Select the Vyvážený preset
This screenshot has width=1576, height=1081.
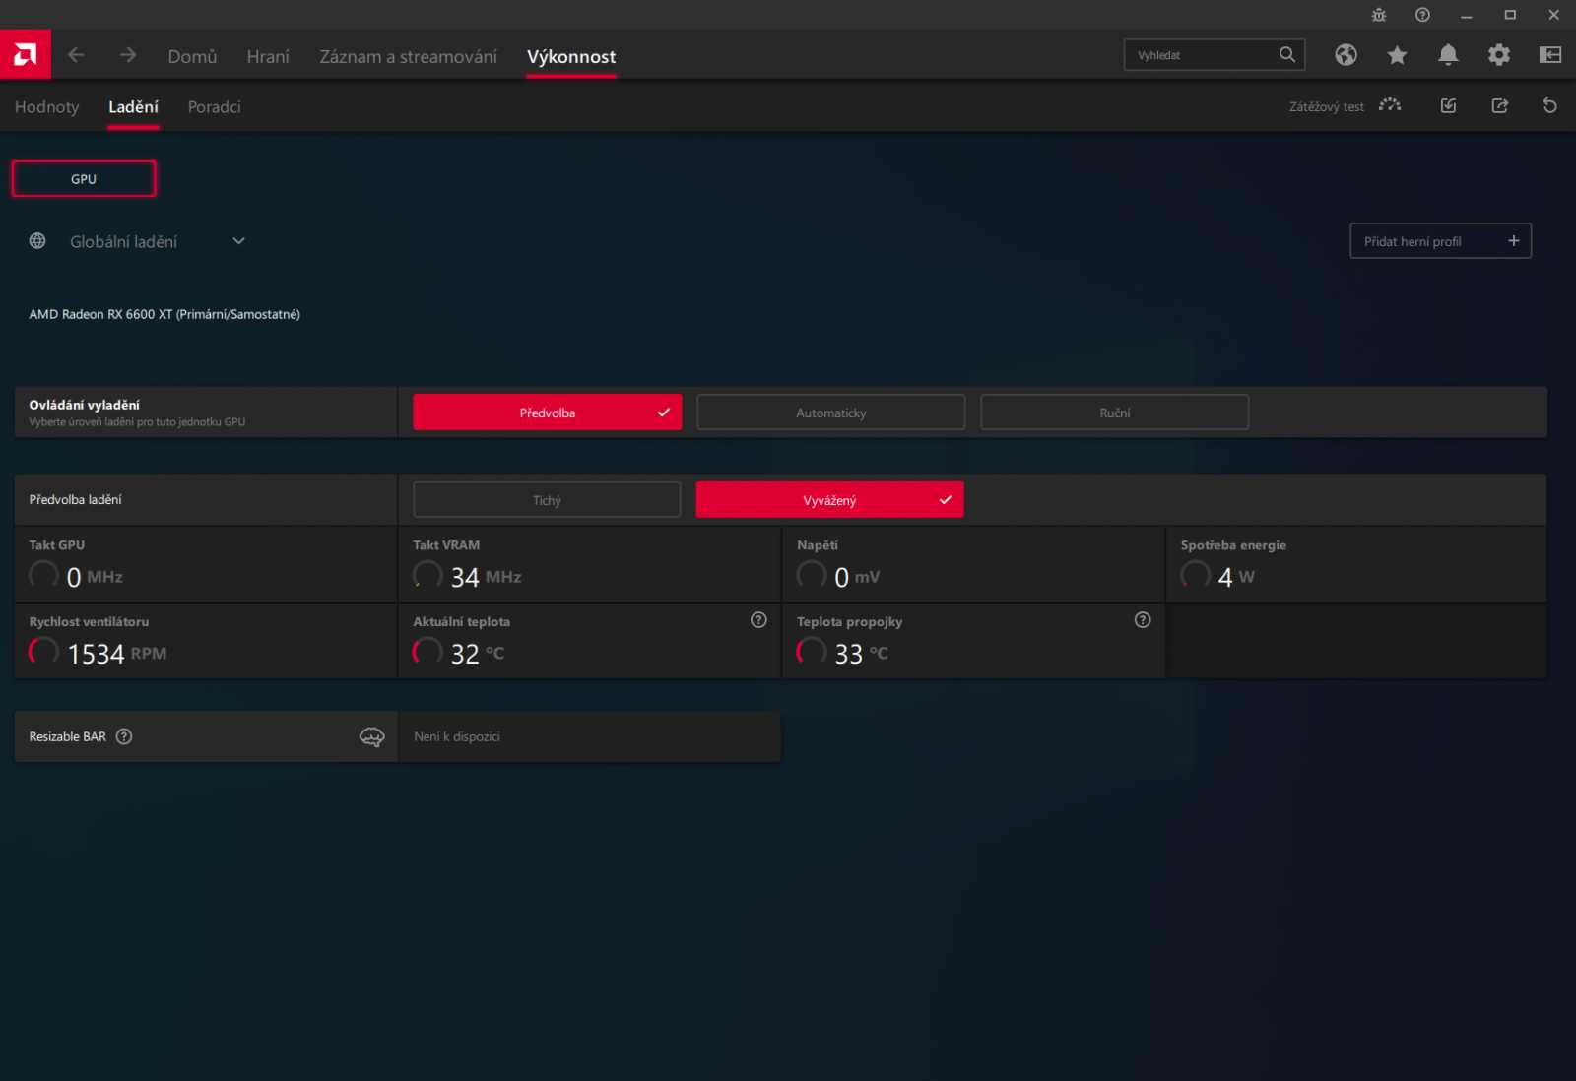pyautogui.click(x=829, y=500)
